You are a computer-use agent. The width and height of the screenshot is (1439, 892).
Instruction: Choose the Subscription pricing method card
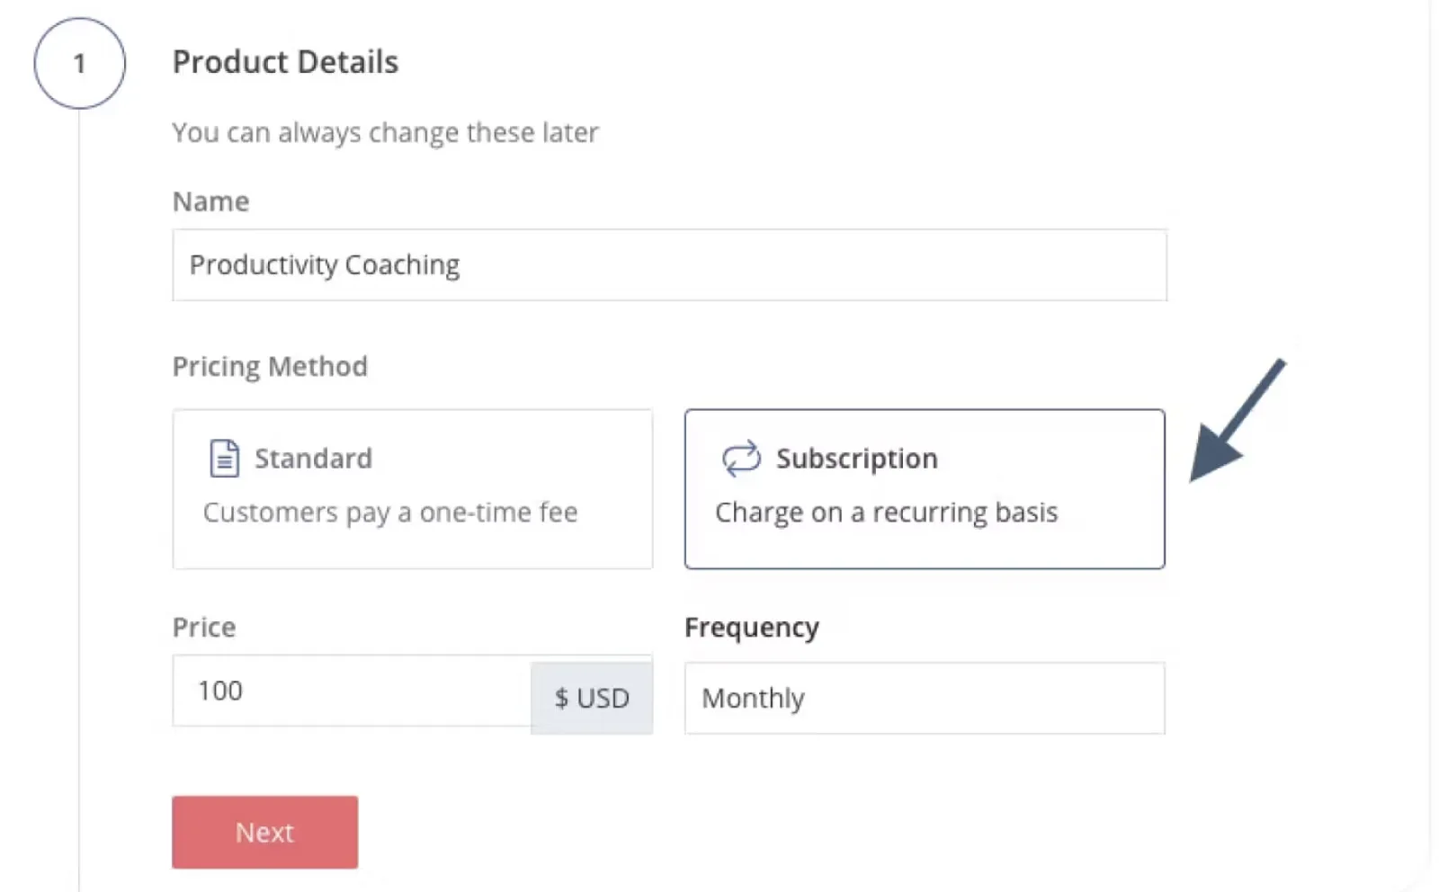click(x=924, y=489)
